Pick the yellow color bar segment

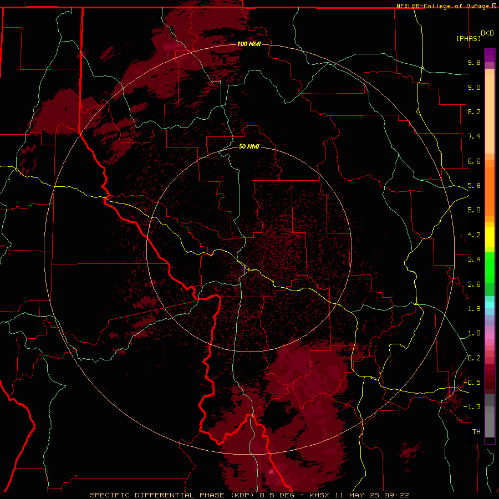[490, 237]
